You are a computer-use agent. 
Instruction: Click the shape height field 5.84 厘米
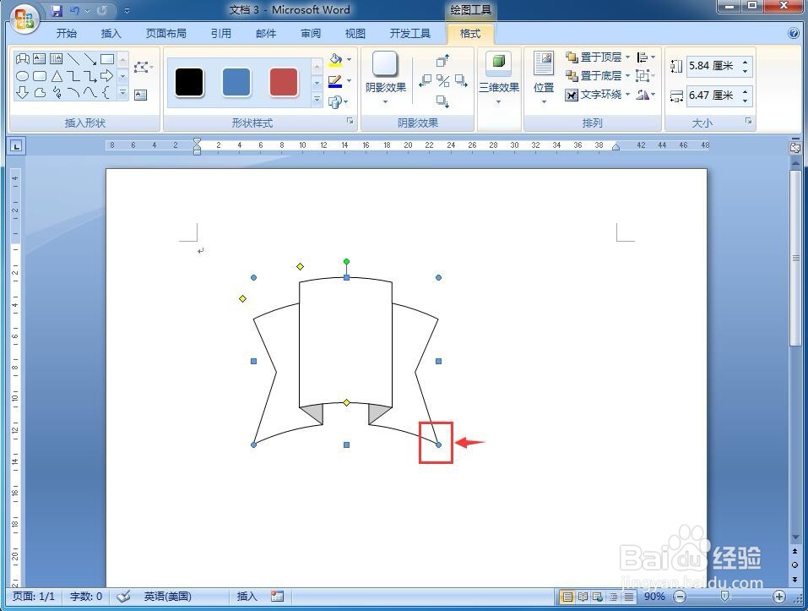pos(713,66)
